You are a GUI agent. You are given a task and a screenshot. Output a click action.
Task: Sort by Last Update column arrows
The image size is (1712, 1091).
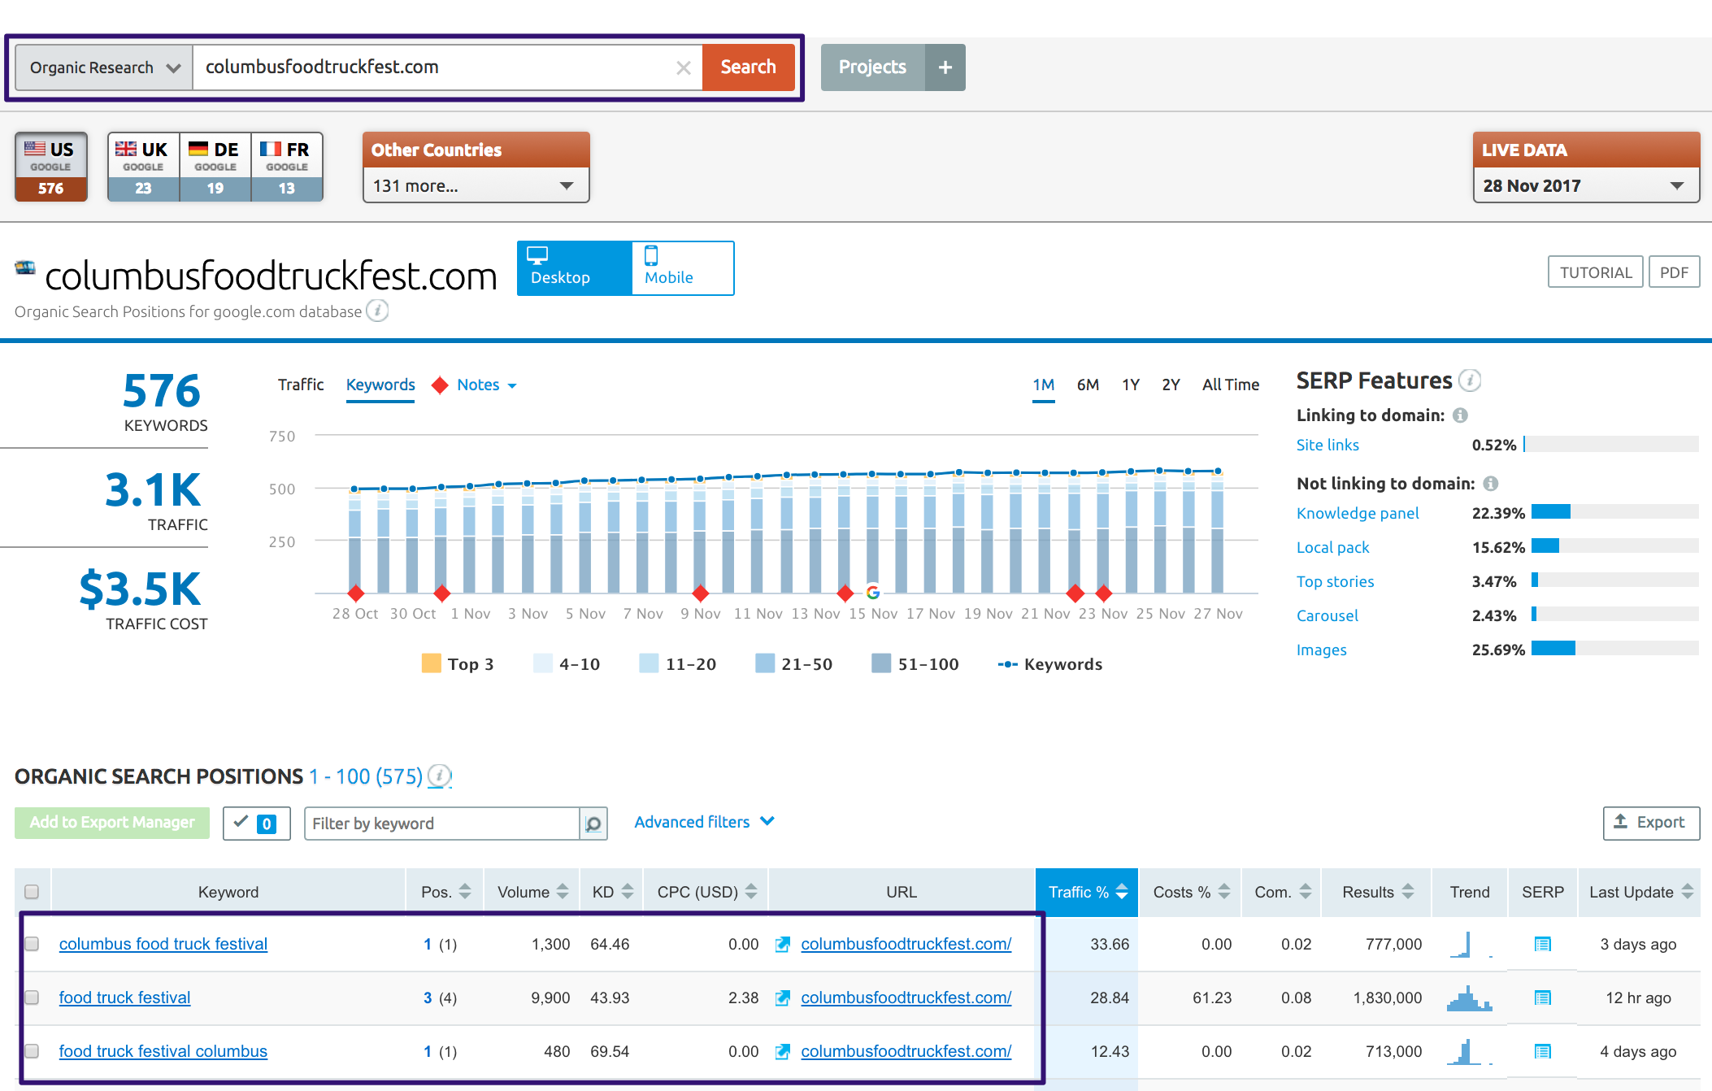click(1688, 892)
